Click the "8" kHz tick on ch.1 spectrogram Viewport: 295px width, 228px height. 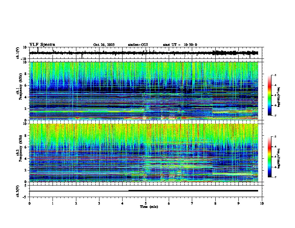26,74
